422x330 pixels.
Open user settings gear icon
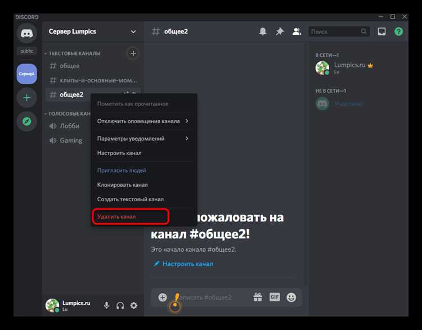pyautogui.click(x=134, y=305)
